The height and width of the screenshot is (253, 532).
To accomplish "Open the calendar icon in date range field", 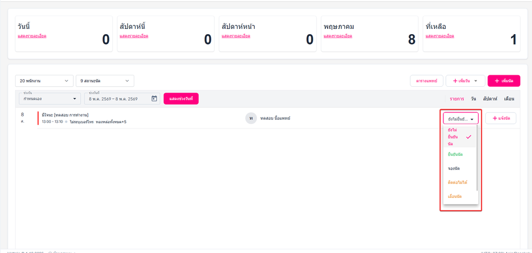I will point(154,98).
